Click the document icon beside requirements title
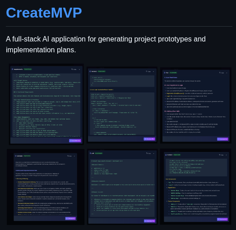This screenshot has height=230, width=236. point(13,69)
